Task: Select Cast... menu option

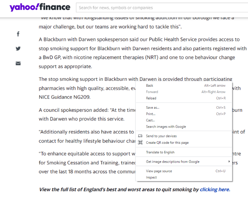Action: 151,120
